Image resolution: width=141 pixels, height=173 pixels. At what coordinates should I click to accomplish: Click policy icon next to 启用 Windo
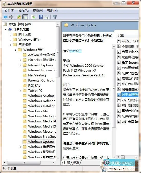point(119,52)
